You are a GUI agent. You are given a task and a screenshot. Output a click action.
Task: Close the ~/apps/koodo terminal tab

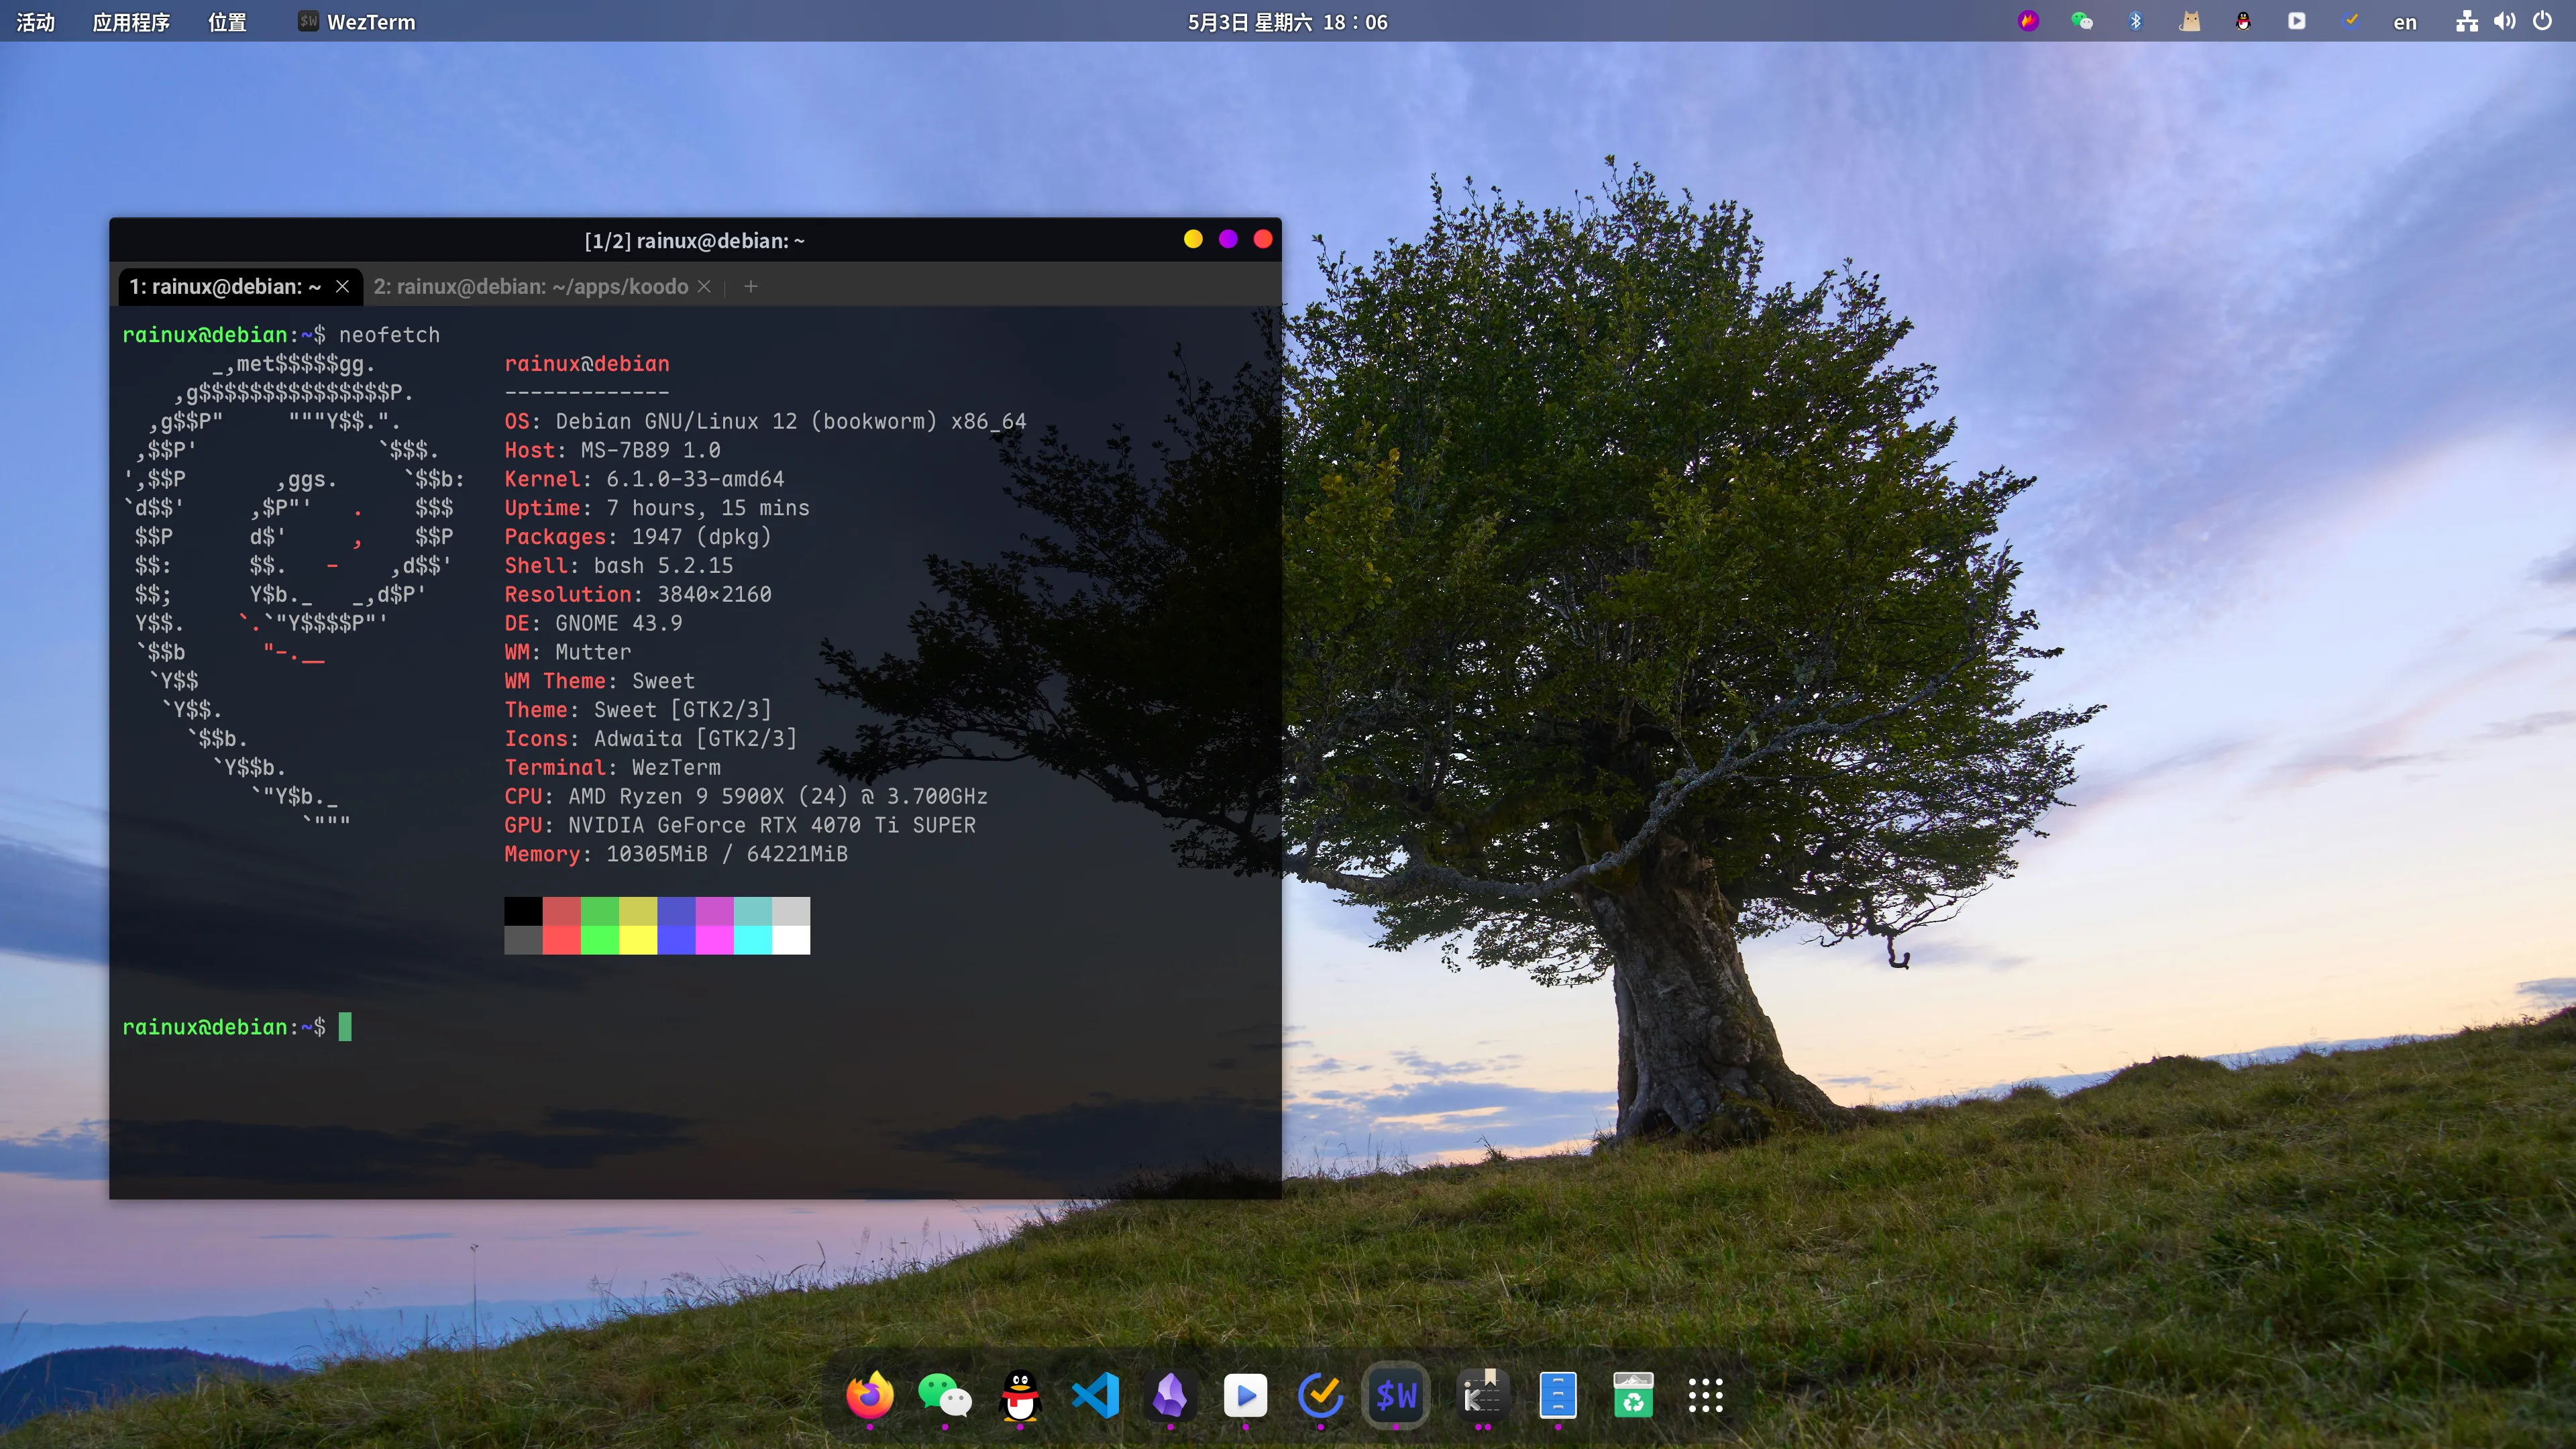704,287
